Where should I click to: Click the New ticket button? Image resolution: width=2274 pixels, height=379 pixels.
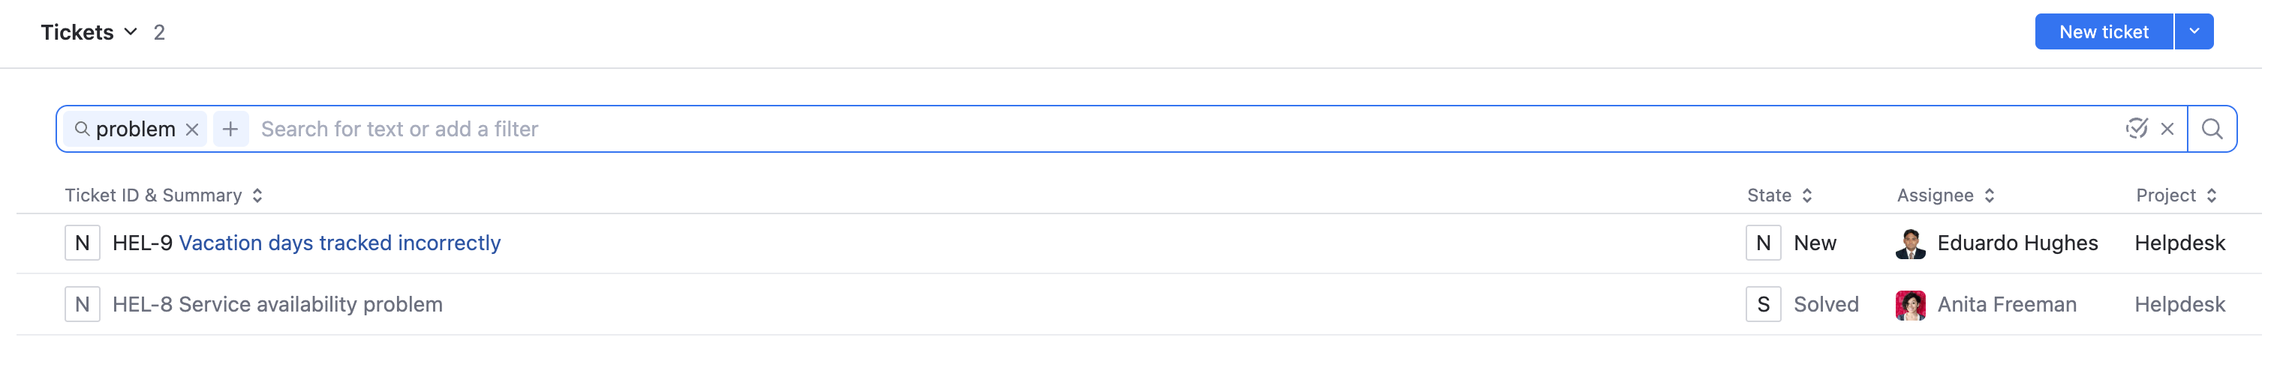[x=2103, y=31]
